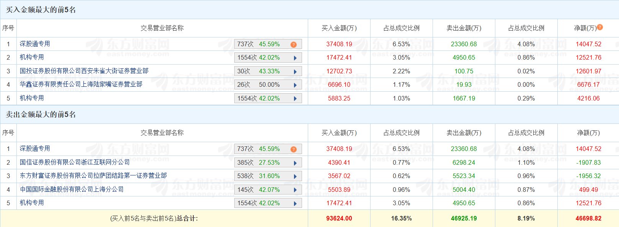The width and height of the screenshot is (619, 227).
Task: Open 中国国际金融上海分公司 link
Action: (72, 190)
